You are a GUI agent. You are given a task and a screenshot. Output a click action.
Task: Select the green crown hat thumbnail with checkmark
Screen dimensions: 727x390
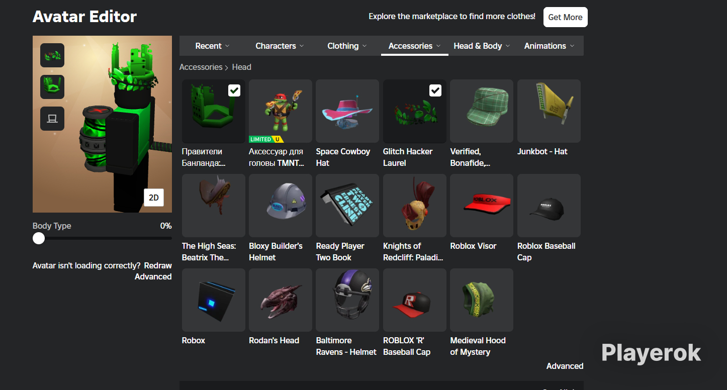click(x=214, y=111)
